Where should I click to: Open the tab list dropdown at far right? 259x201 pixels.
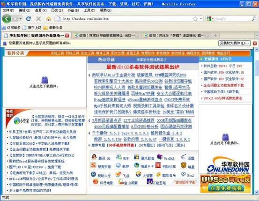point(257,35)
